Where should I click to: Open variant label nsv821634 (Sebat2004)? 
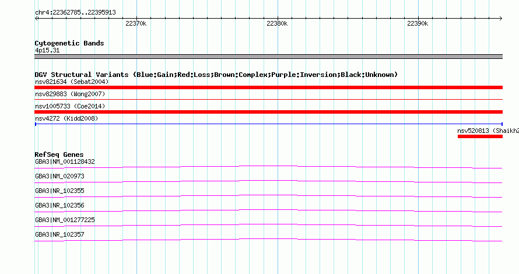pyautogui.click(x=72, y=82)
